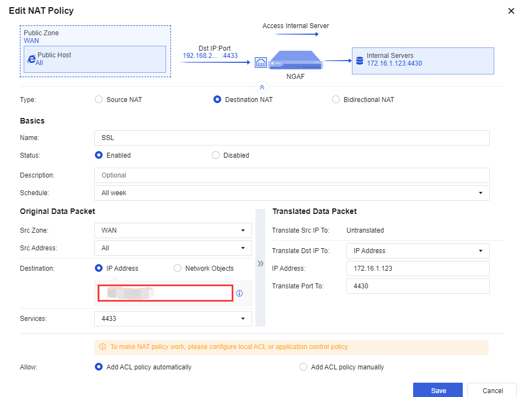Select Source NAT type

[99, 100]
